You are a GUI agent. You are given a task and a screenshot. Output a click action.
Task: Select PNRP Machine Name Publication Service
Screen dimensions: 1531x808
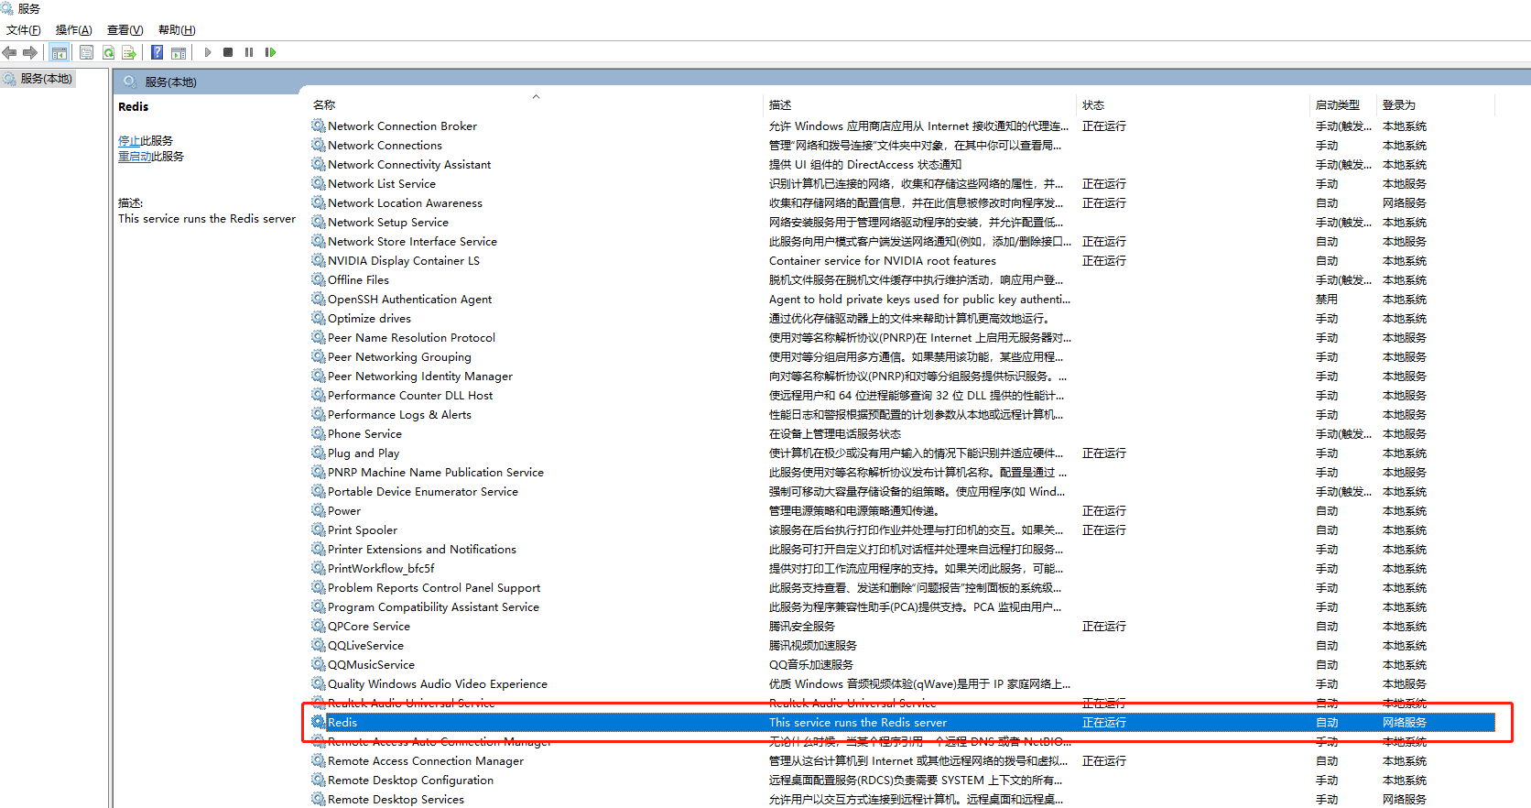(x=436, y=473)
